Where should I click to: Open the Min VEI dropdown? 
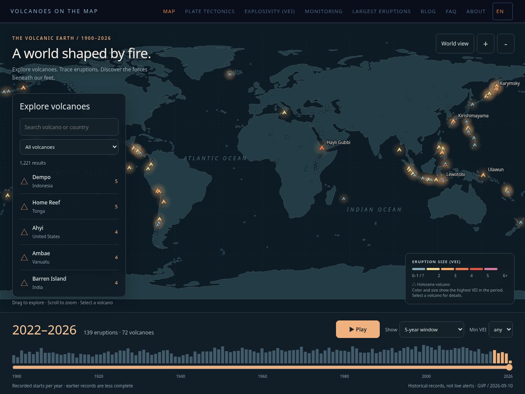coord(500,330)
